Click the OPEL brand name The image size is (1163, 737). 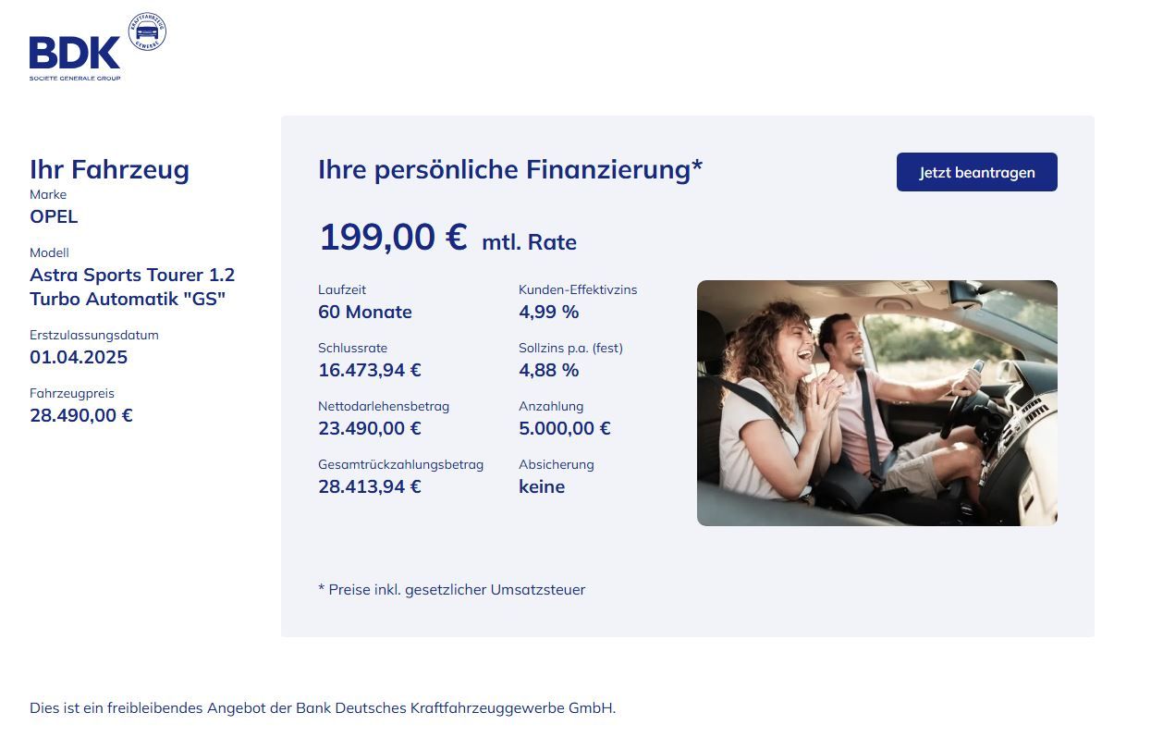(54, 216)
